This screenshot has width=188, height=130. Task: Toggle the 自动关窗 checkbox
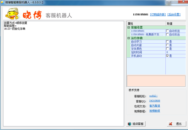click(x=167, y=45)
